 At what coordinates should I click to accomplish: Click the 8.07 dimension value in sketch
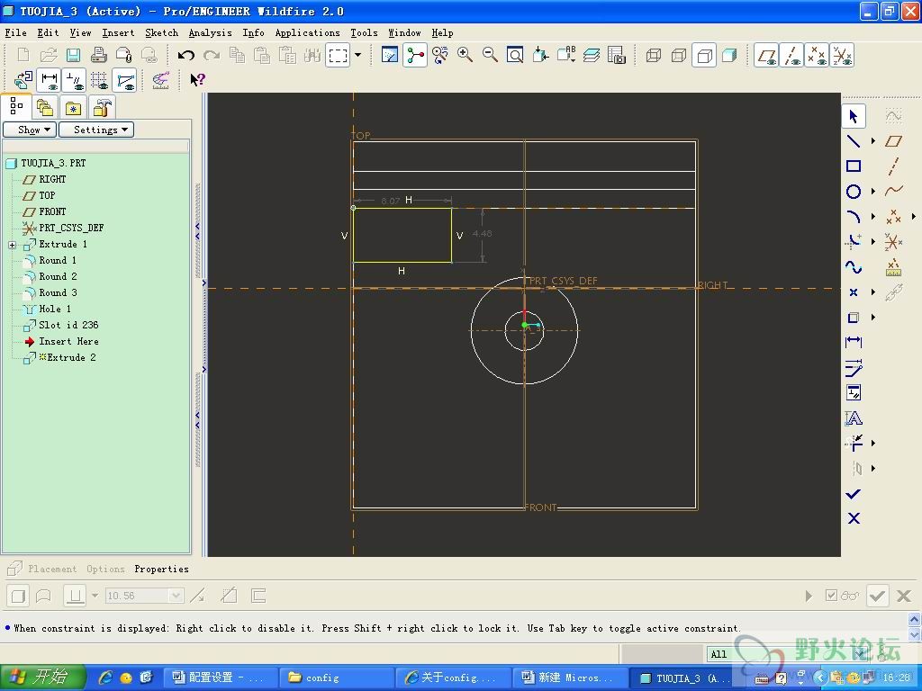[x=390, y=201]
